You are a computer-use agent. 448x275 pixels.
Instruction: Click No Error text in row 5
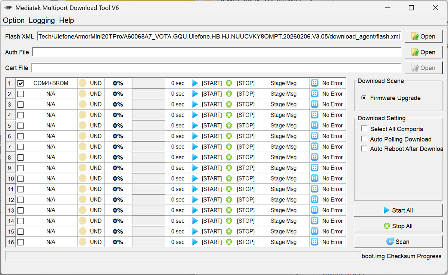(x=333, y=126)
